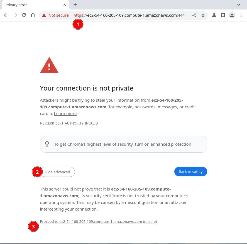Open the Not secure warning indicator
This screenshot has width=247, height=244.
pos(55,15)
